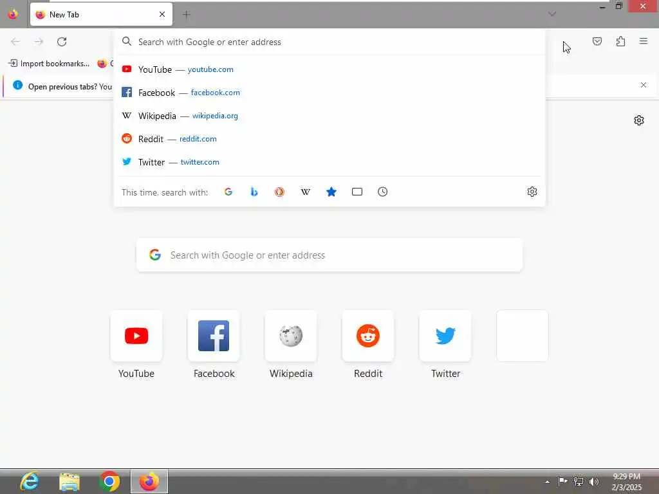Open network tray icon
Screen dimensions: 659x494
coord(579,481)
